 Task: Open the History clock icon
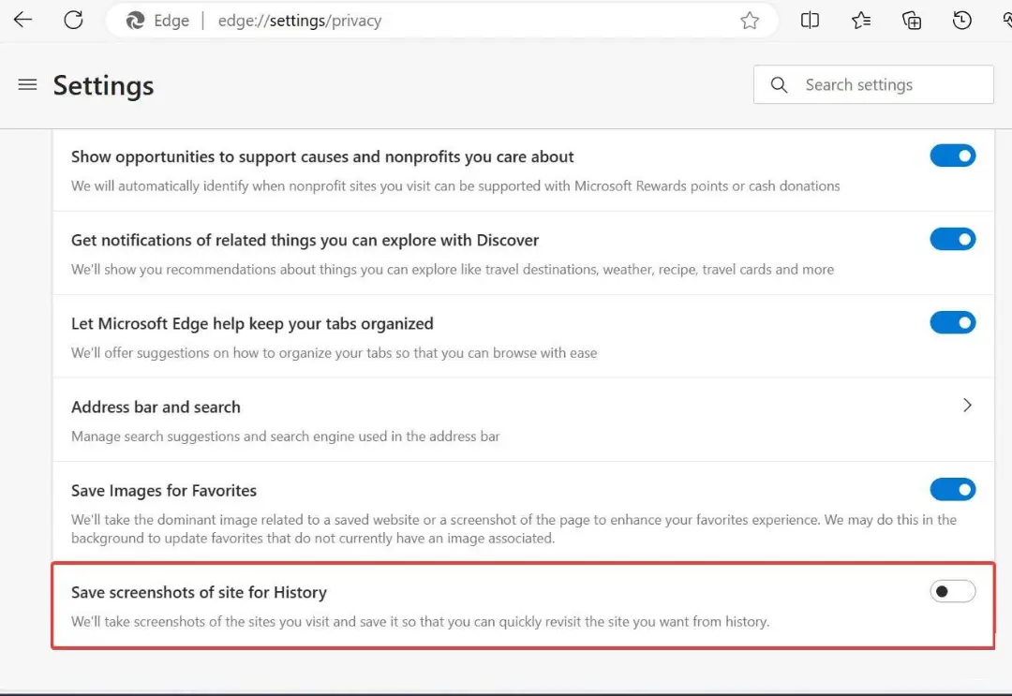961,21
